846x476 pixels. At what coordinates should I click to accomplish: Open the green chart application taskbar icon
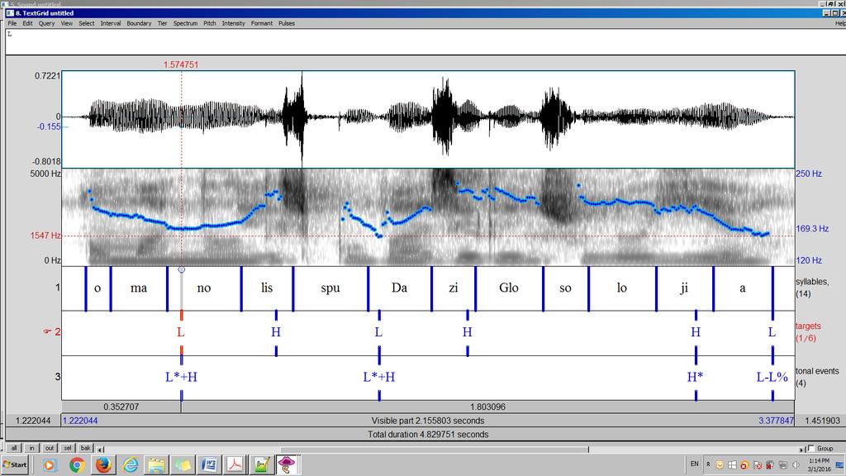[x=262, y=464]
